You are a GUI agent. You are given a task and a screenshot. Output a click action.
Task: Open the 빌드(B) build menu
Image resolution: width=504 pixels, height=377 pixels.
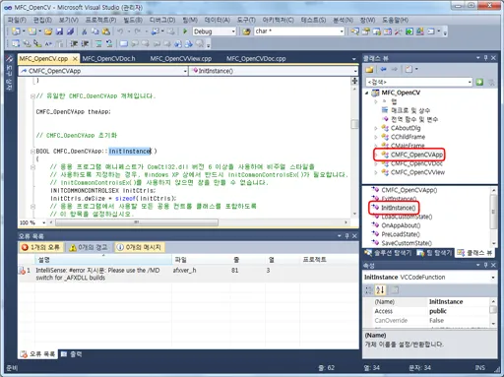[x=133, y=20]
